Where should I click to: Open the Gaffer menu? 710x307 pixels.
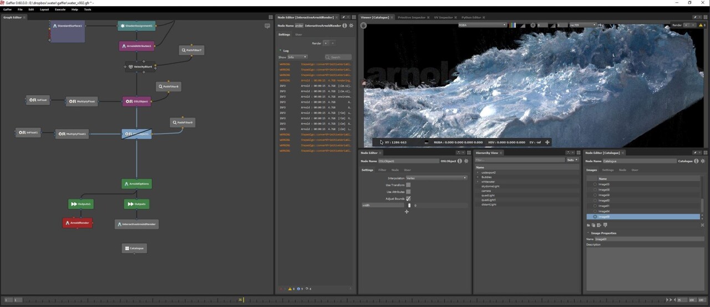(x=7, y=9)
